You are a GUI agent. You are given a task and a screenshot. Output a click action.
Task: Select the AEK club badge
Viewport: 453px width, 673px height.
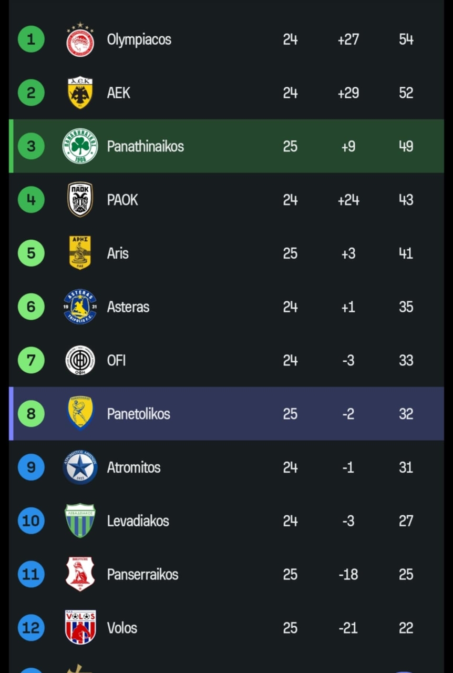[79, 93]
